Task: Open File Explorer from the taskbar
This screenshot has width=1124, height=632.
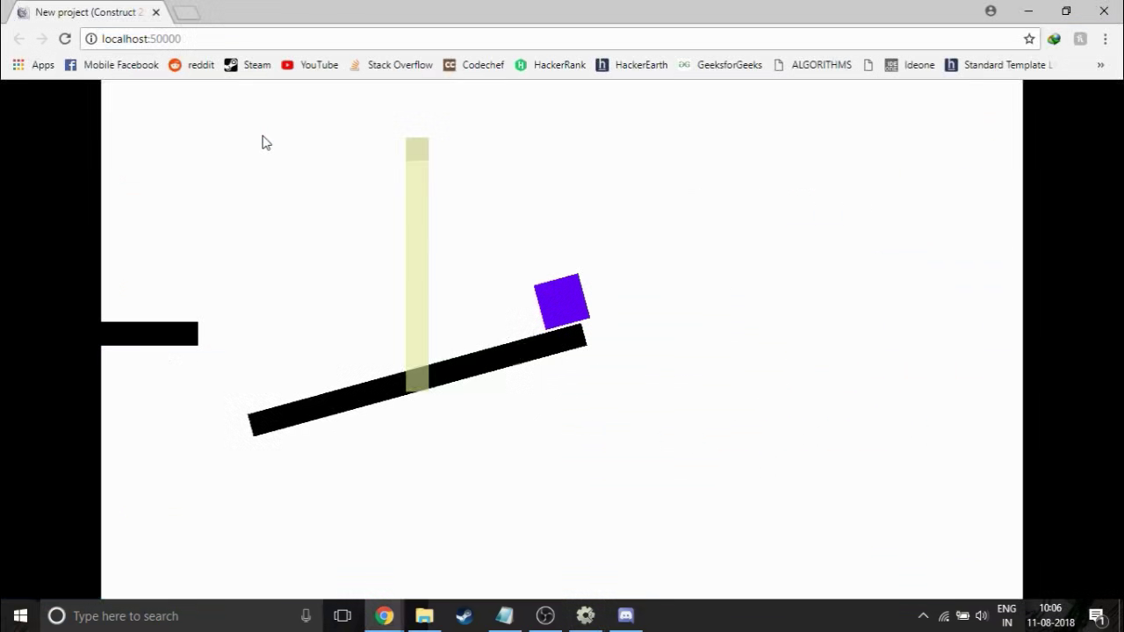Action: click(x=424, y=615)
